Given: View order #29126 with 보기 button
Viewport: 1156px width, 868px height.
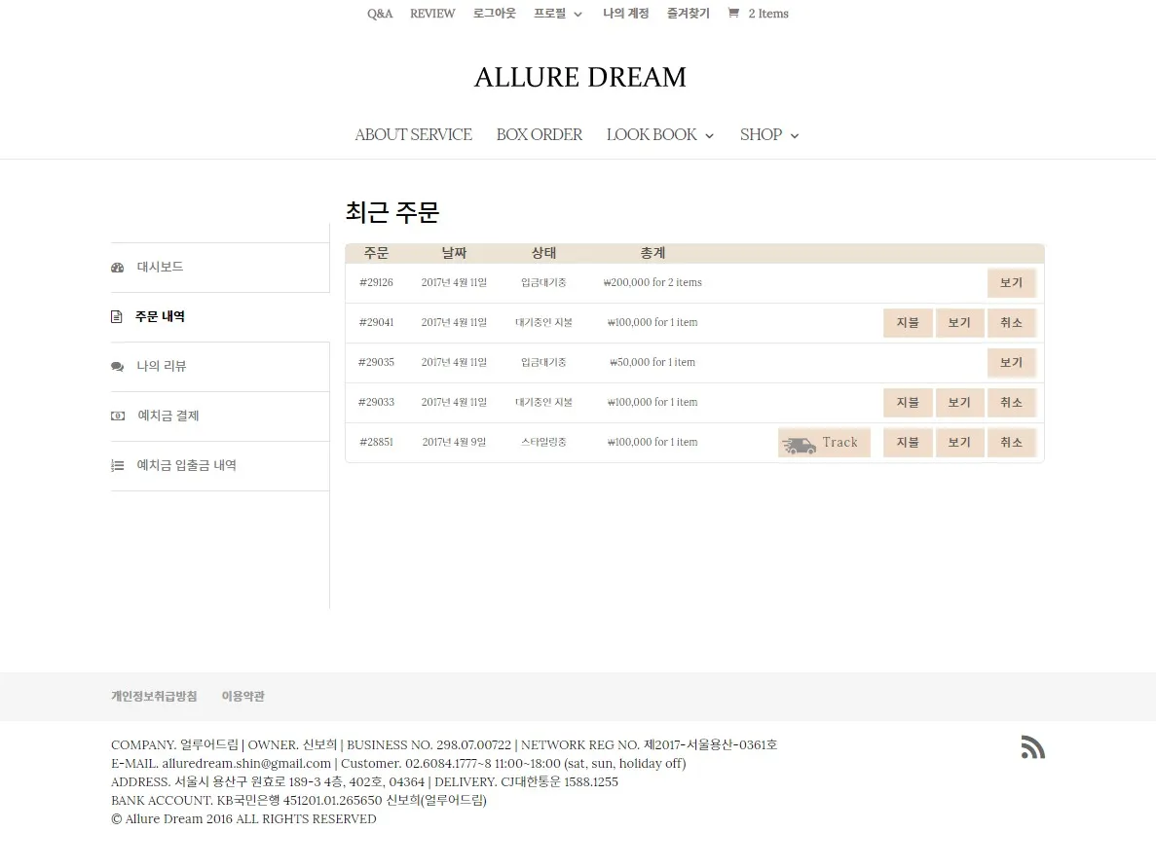Looking at the screenshot, I should tap(1012, 283).
